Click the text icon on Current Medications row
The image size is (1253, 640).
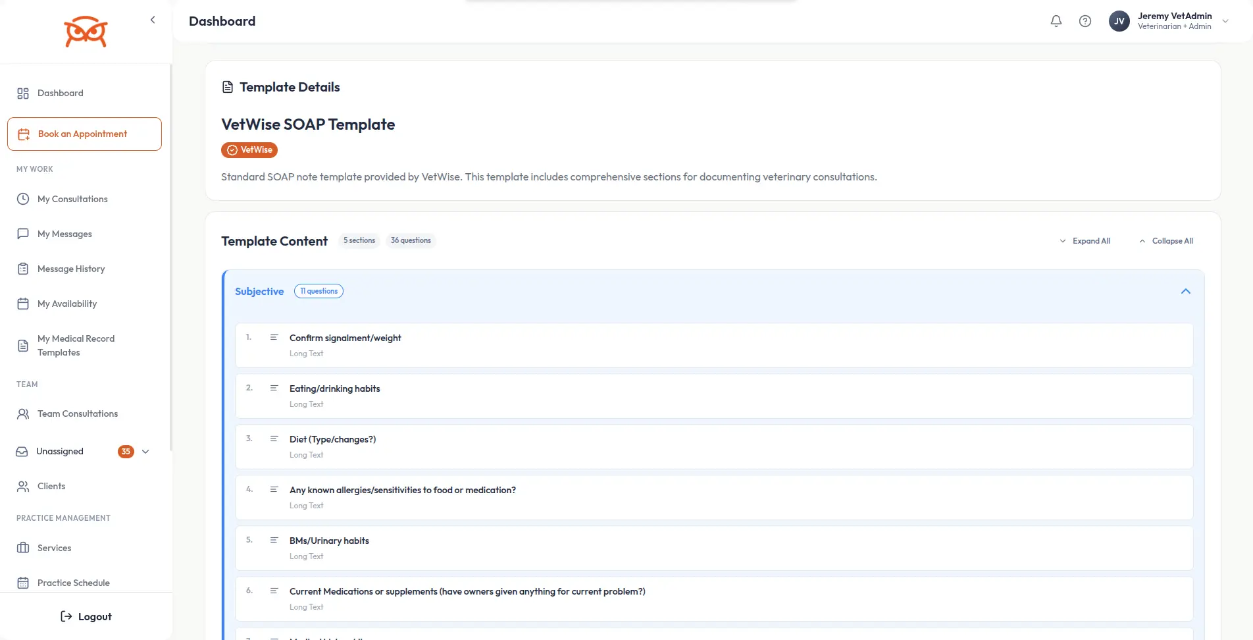(274, 591)
